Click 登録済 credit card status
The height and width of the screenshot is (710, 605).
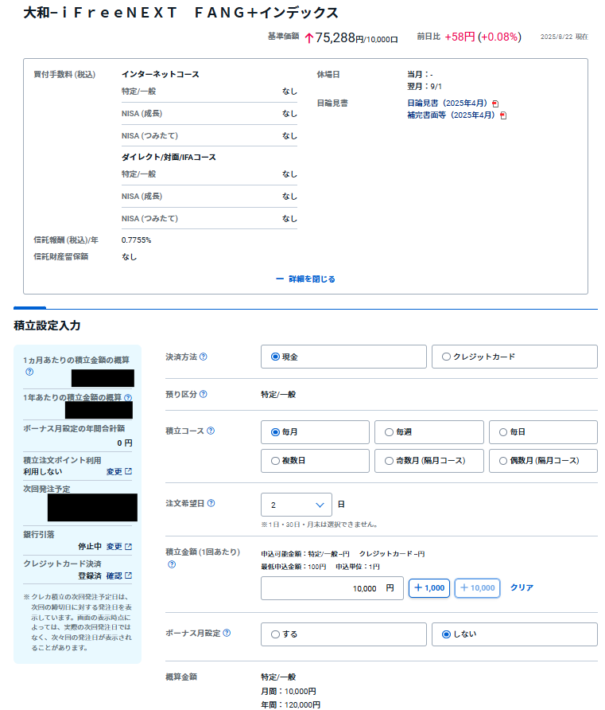pos(90,575)
